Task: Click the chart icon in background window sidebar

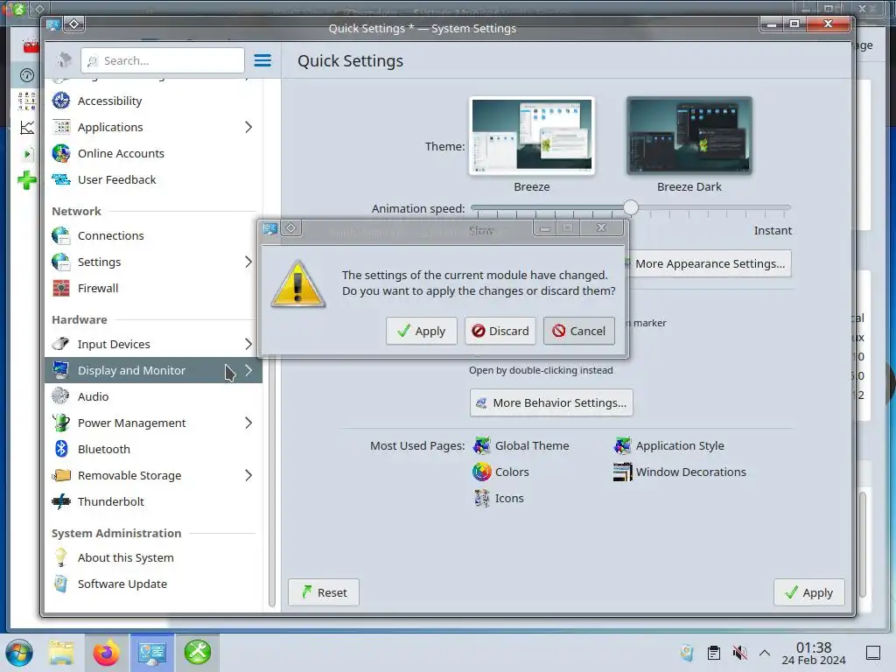Action: click(27, 128)
